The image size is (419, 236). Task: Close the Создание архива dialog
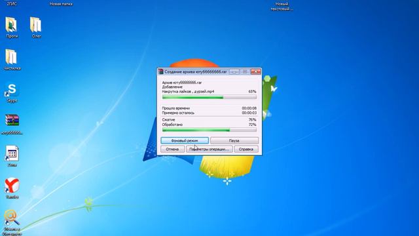pyautogui.click(x=256, y=71)
